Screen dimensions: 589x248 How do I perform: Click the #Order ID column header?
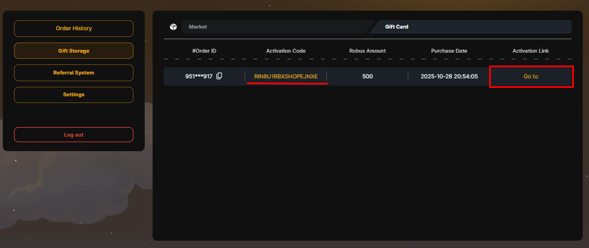[x=204, y=51]
